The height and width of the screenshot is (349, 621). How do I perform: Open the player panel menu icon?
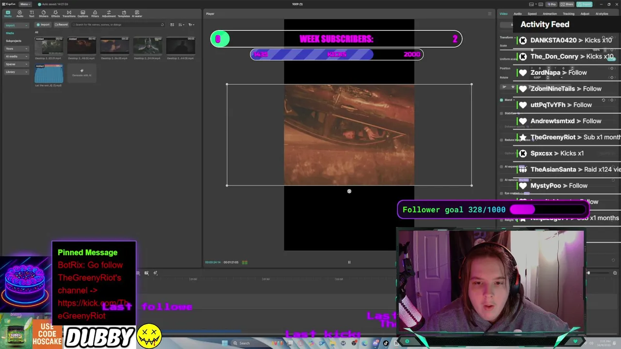(x=490, y=14)
